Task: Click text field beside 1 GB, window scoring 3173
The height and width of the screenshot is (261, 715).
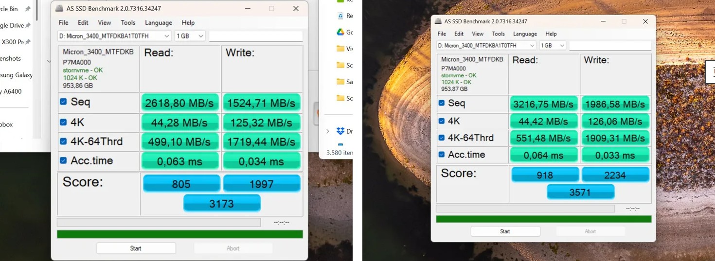Action: (256, 36)
